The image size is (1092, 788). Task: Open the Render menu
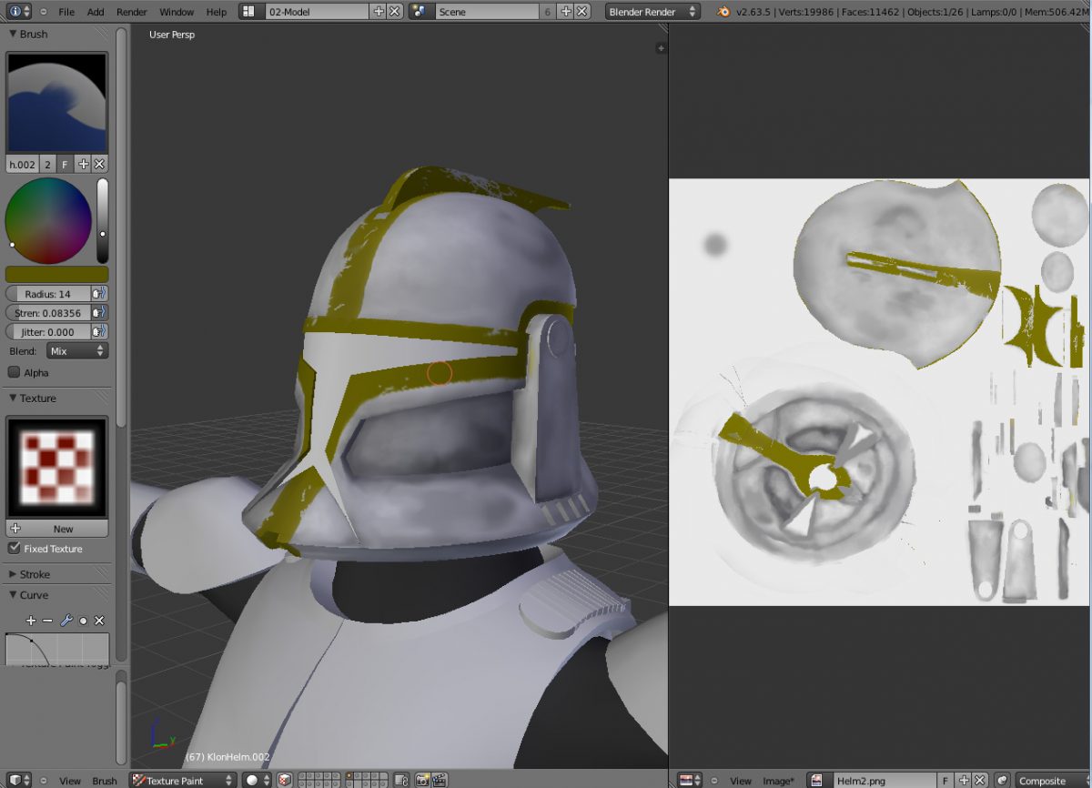[x=132, y=12]
